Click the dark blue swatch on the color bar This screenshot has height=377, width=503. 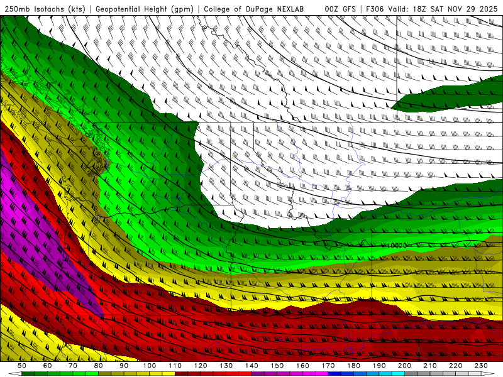click(334, 373)
